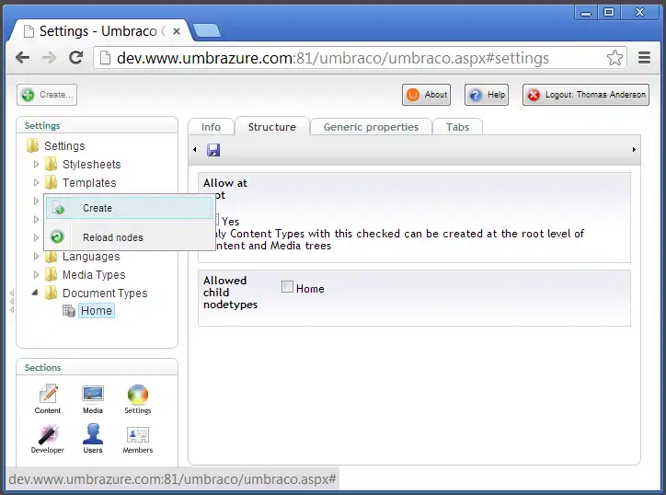Click the Create... button
Viewport: 666px width, 495px height.
[47, 95]
